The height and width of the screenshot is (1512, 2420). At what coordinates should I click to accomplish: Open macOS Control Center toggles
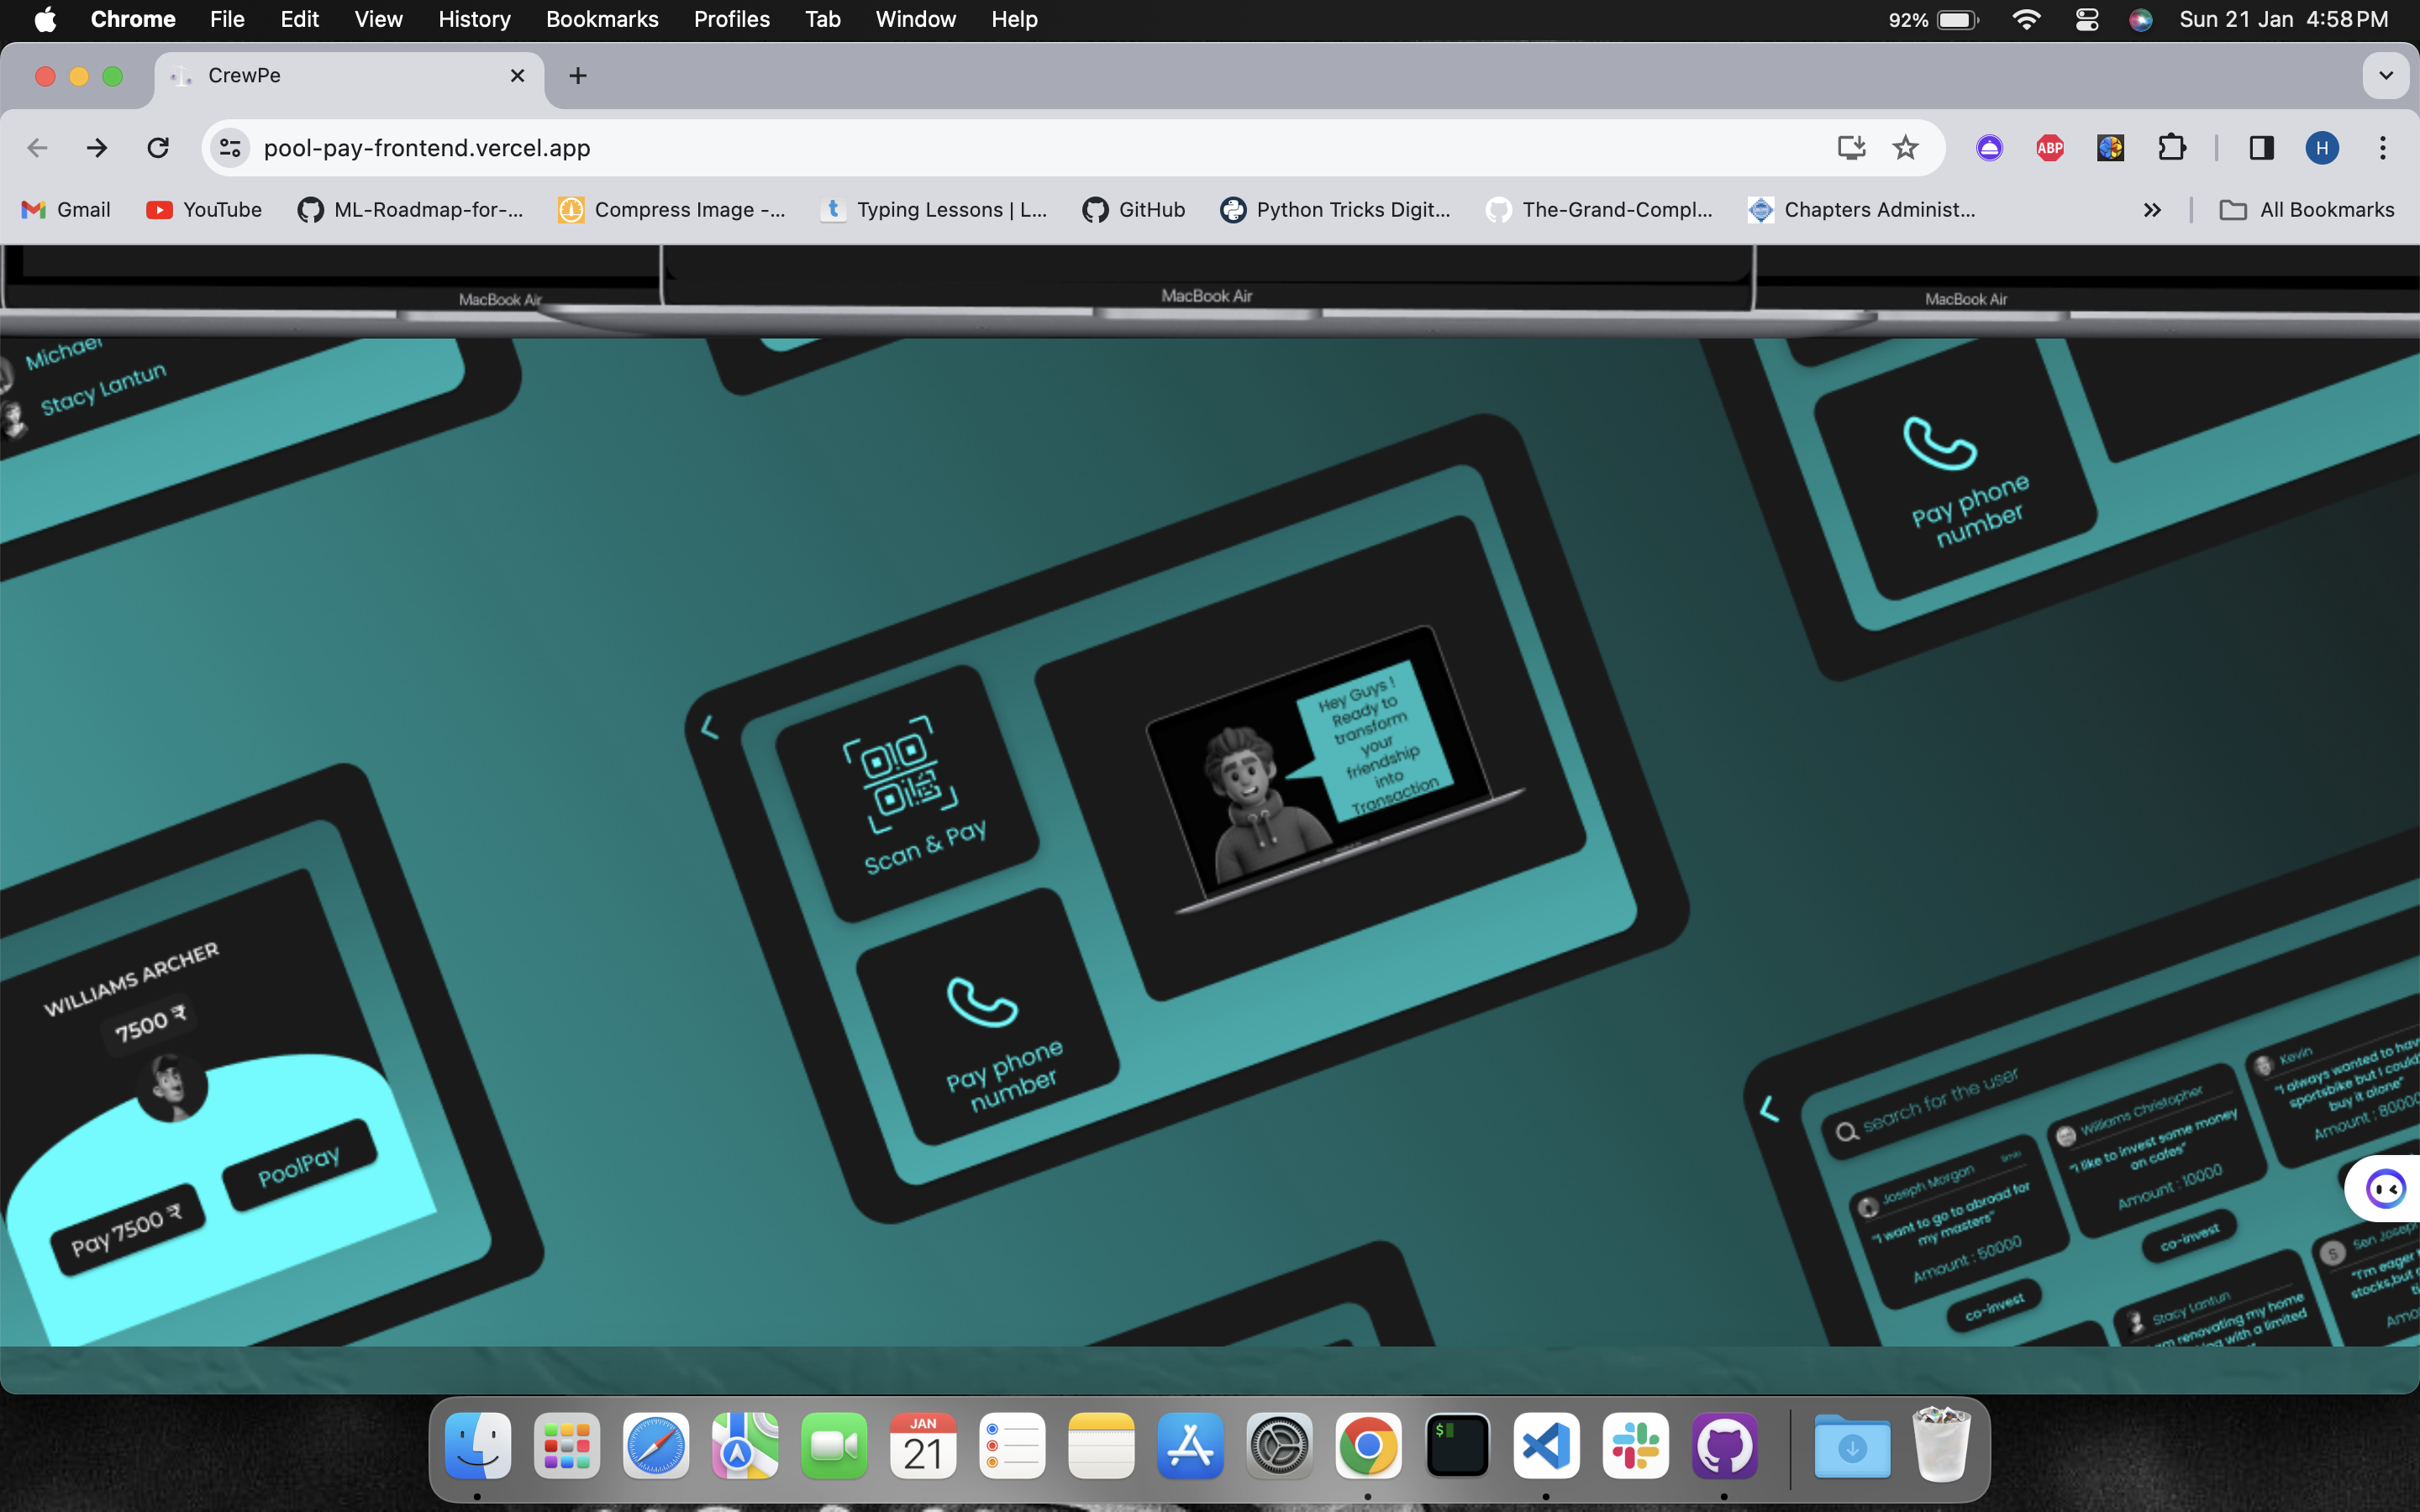tap(2086, 19)
